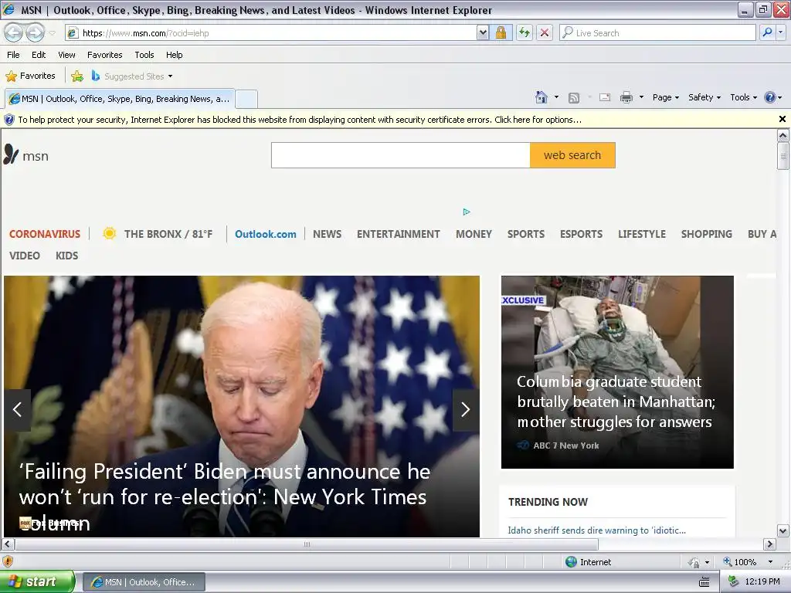Open recent pages dropdown beside Forward button
The height and width of the screenshot is (593, 791).
coord(52,33)
